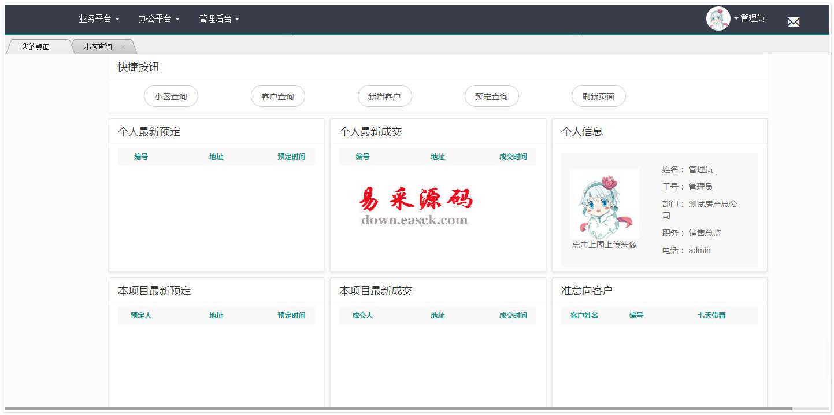Select the 小区查询 tab
Screen dimensions: 834x415
pyautogui.click(x=98, y=47)
